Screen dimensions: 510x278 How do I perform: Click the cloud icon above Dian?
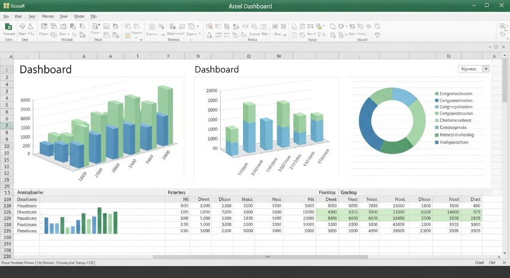point(22,26)
